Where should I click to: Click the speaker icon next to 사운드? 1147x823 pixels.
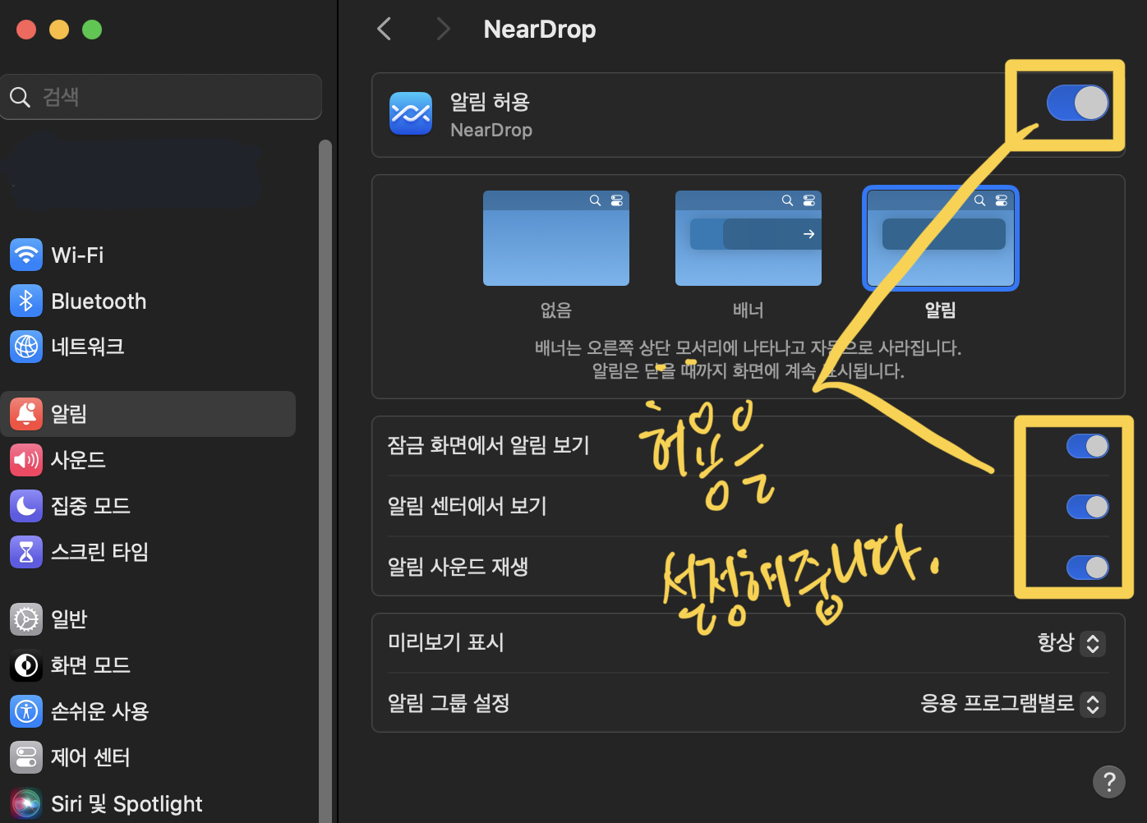coord(26,460)
